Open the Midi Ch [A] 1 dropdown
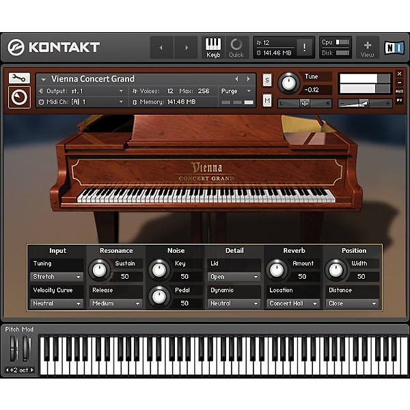This screenshot has height=410, width=410. [x=81, y=102]
